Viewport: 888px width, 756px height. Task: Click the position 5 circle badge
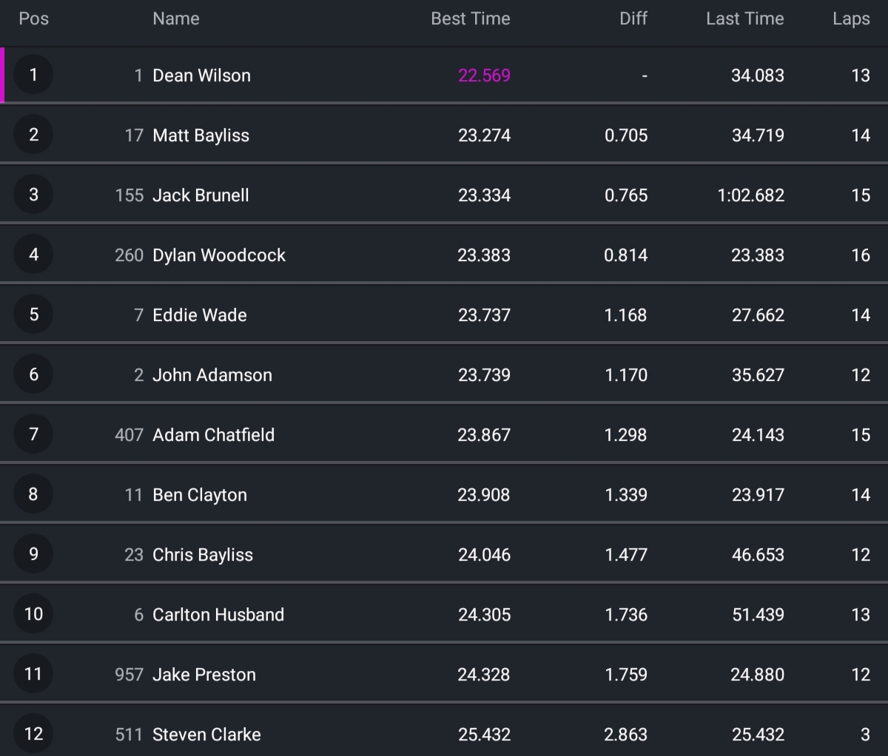[33, 314]
